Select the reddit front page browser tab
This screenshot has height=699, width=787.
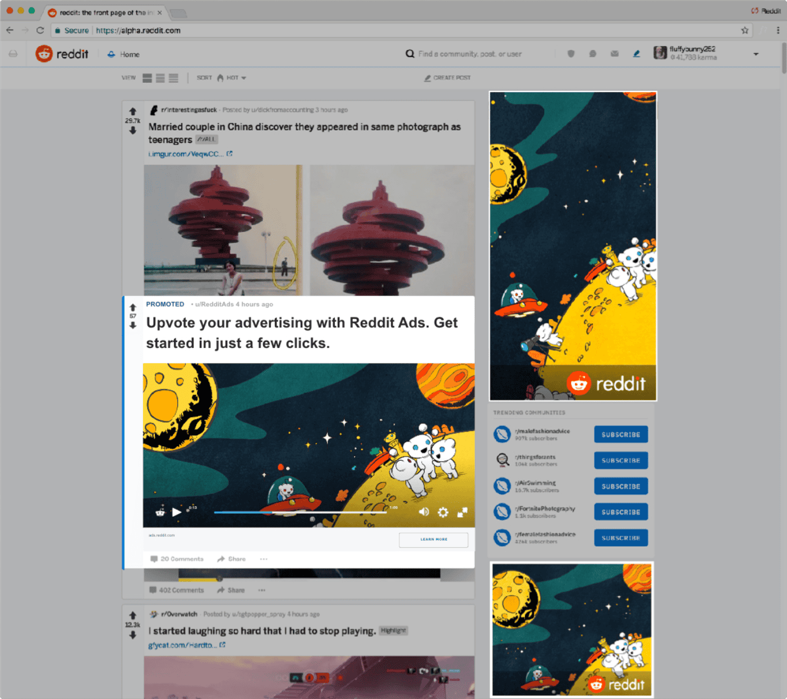105,12
